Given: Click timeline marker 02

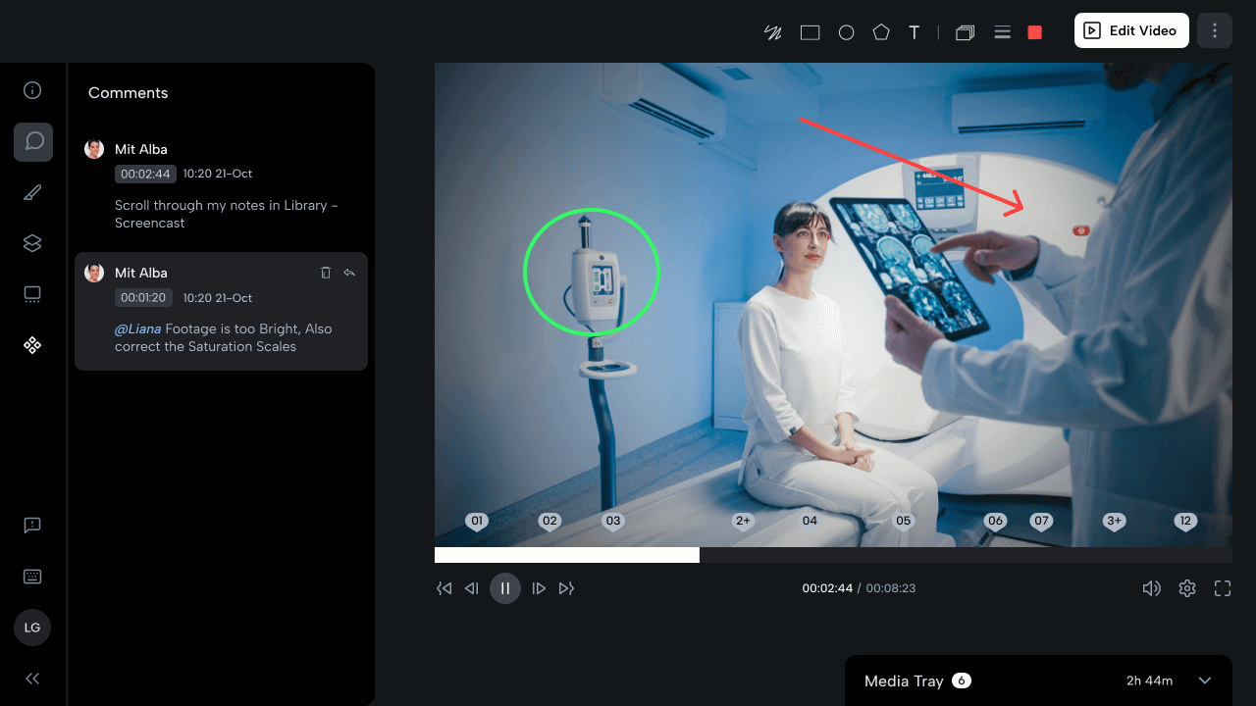Looking at the screenshot, I should [x=549, y=521].
